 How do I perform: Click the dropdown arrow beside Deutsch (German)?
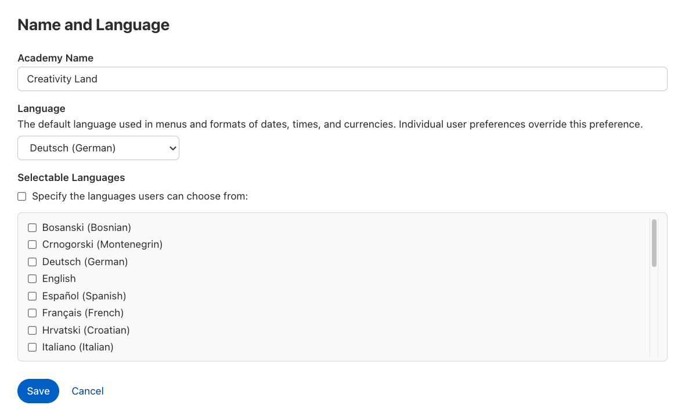(x=172, y=148)
